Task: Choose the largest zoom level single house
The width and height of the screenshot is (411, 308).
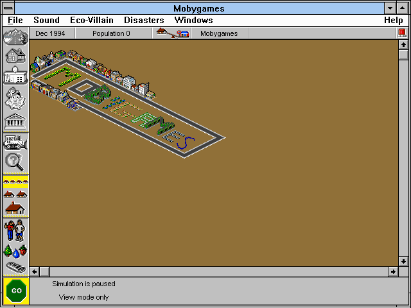Action: (15, 208)
